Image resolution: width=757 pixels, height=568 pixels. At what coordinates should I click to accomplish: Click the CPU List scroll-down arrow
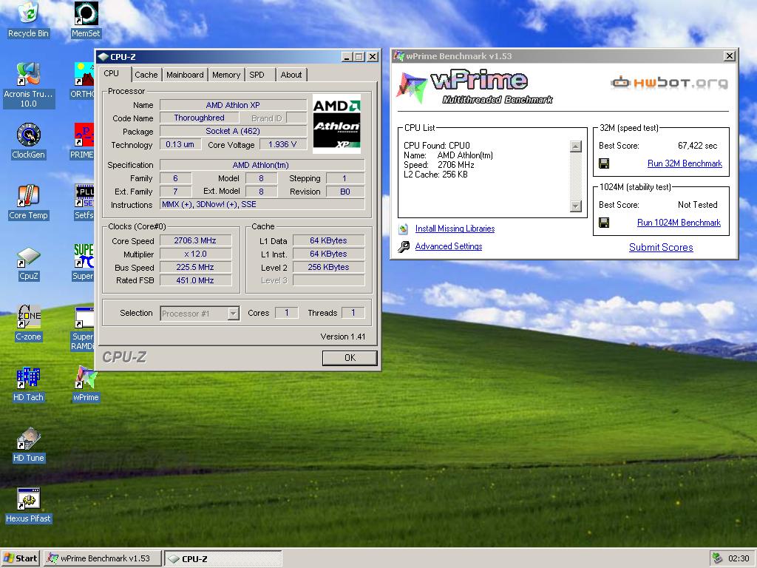point(575,206)
